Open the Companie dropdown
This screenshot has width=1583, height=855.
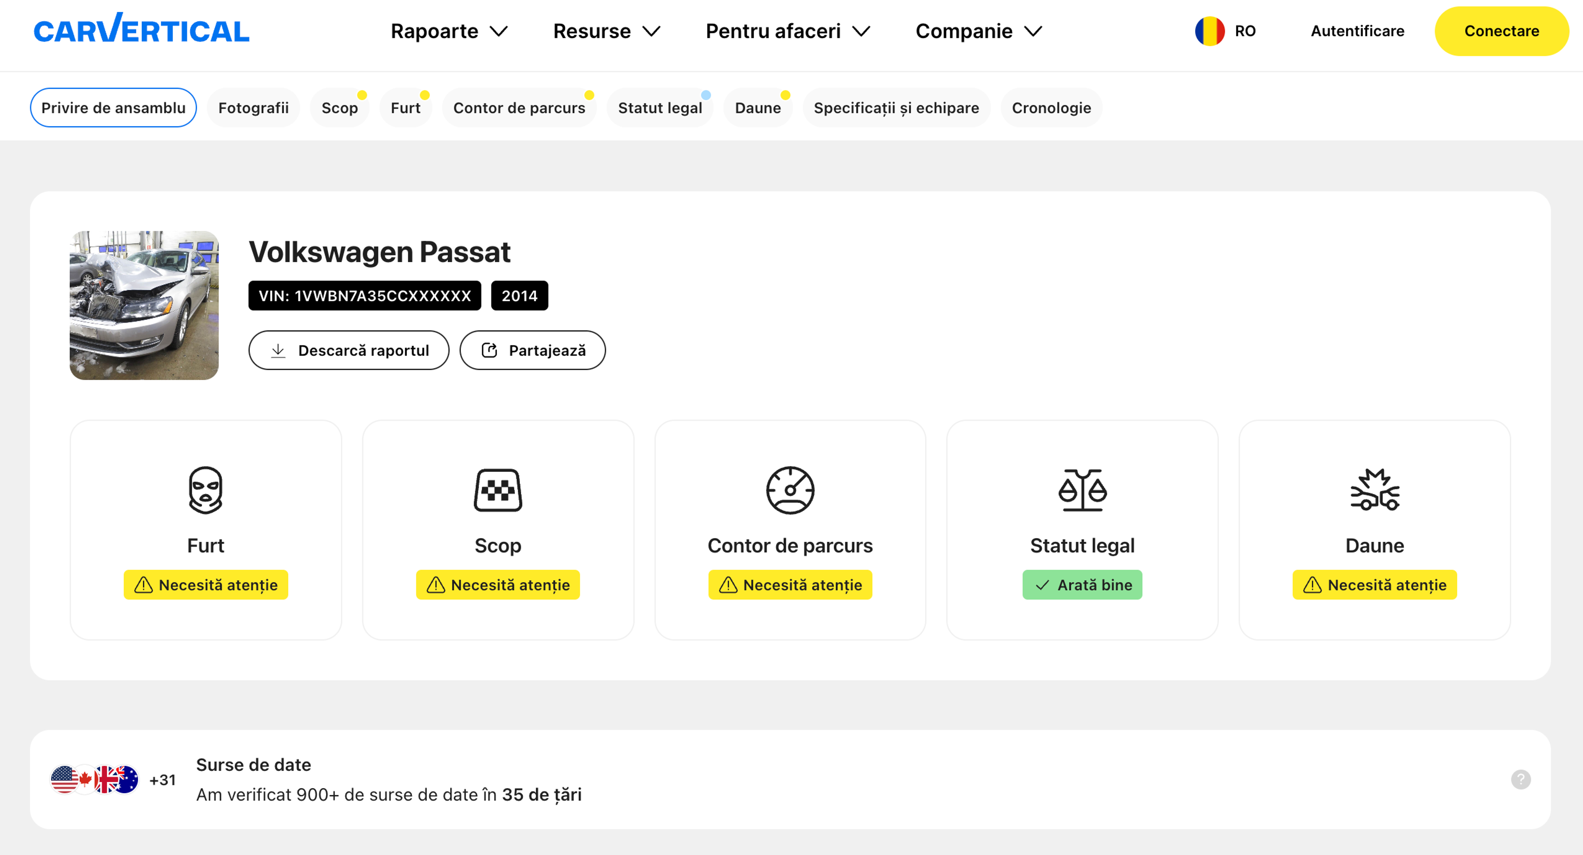pos(979,31)
